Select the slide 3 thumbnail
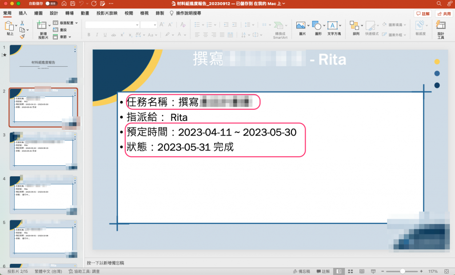The height and width of the screenshot is (275, 455). [43, 151]
